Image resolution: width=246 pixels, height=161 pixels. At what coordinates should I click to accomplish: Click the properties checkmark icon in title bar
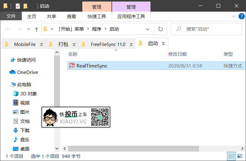pyautogui.click(x=18, y=6)
